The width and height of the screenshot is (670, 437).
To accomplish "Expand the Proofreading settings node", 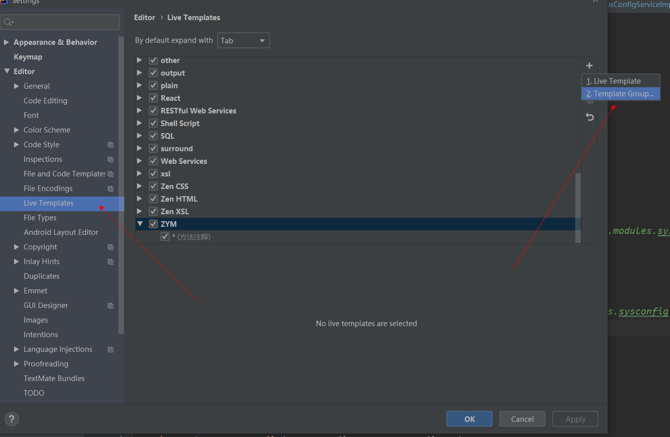I will 17,364.
